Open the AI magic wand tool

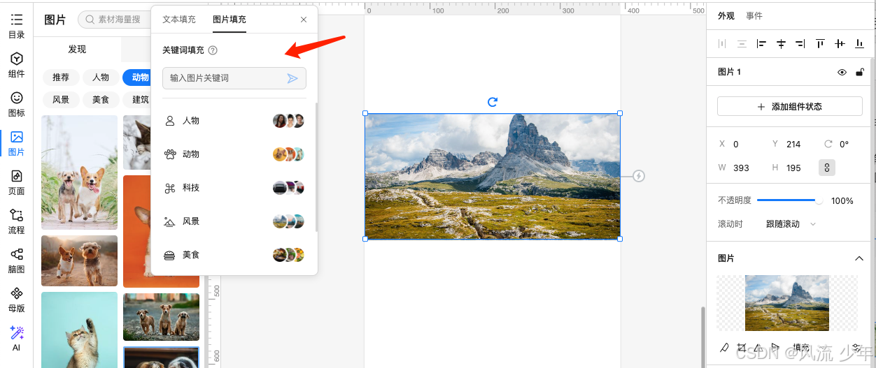coord(16,338)
